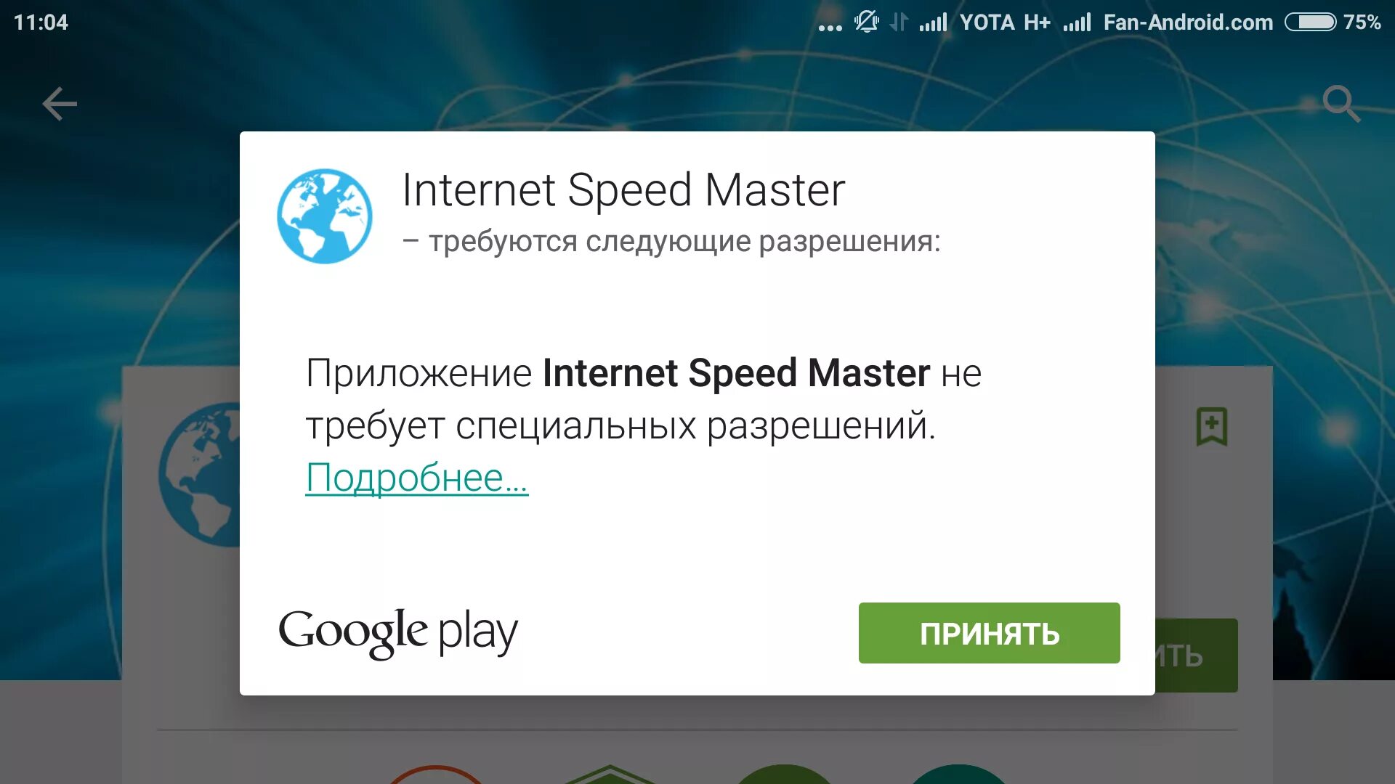Screen dimensions: 1395x784
Task: Tap the Internet Speed Master dialog title
Action: [x=623, y=190]
